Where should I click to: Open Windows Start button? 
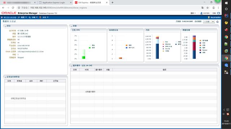226,3
